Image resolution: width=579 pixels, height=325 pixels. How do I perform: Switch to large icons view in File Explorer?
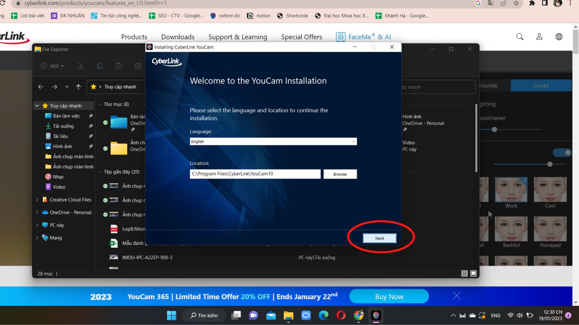[x=473, y=274]
